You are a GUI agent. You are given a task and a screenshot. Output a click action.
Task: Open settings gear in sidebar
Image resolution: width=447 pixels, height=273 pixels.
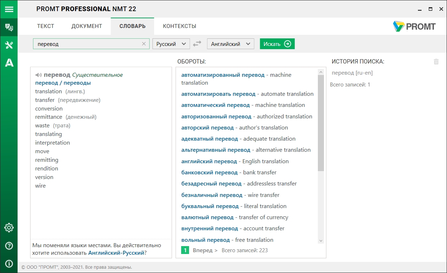9,227
